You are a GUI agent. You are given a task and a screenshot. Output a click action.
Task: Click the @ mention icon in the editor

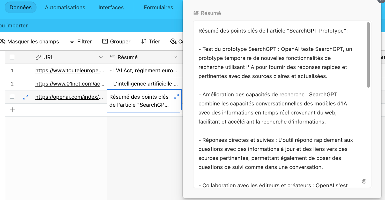(364, 181)
